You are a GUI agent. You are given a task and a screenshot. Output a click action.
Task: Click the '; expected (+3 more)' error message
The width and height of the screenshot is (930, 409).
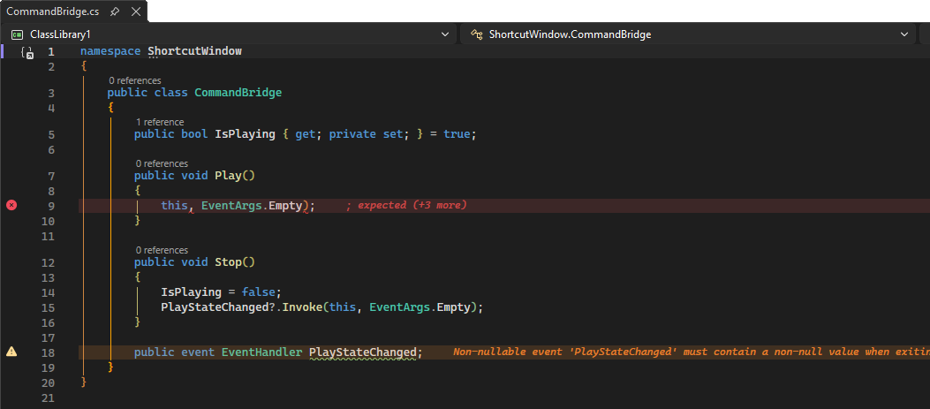pyautogui.click(x=405, y=205)
